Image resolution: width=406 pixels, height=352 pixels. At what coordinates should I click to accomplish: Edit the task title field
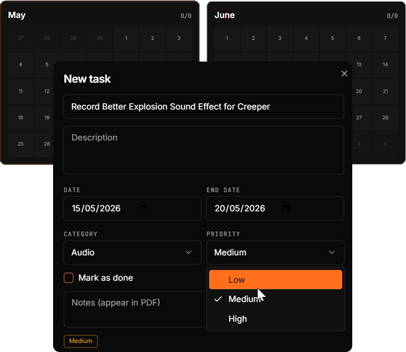(204, 106)
